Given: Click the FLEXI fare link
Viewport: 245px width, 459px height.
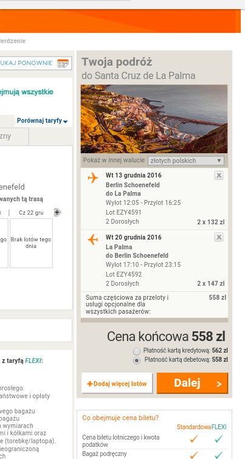Looking at the screenshot, I should [33, 361].
